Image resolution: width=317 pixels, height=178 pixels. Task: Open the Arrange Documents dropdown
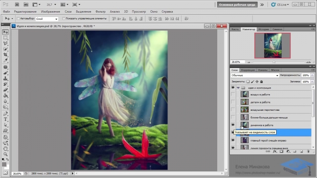click(x=65, y=4)
